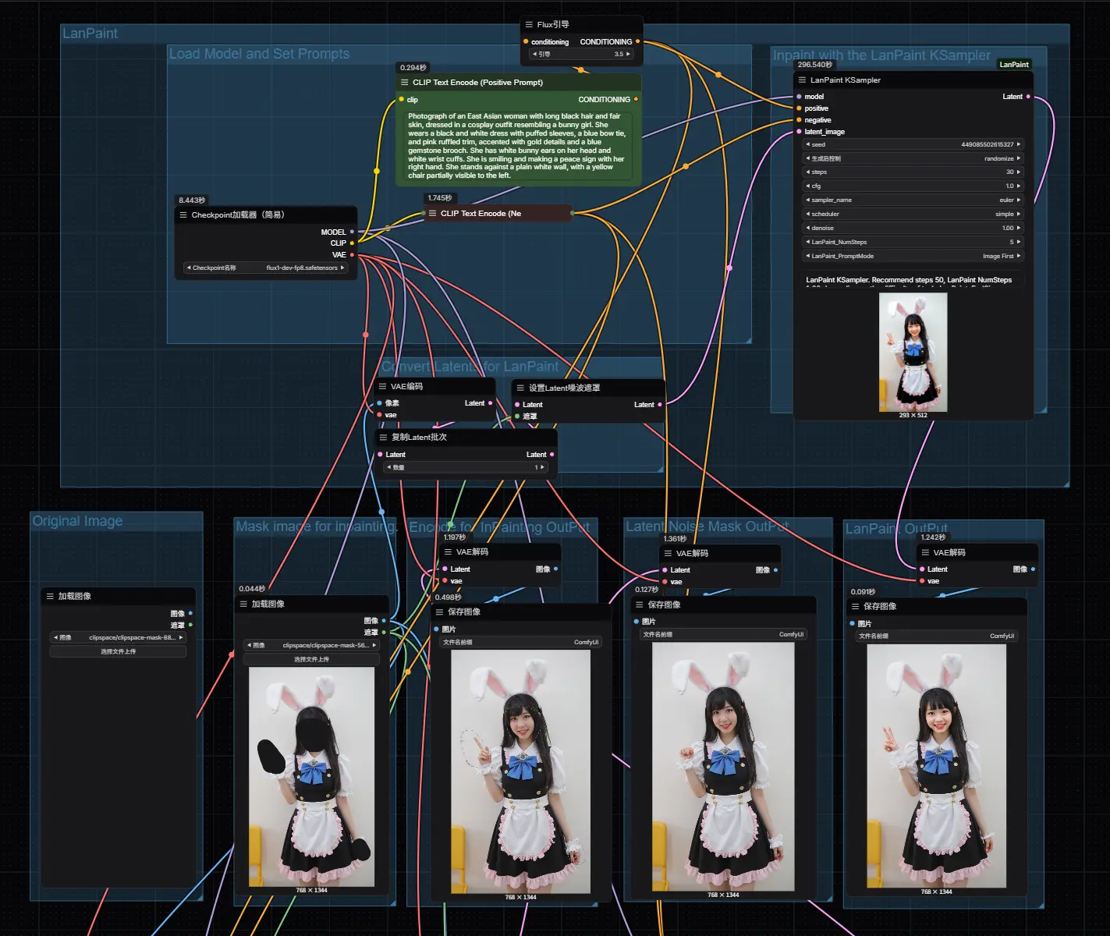Click the Checkpoint加载器 node menu icon

point(183,215)
